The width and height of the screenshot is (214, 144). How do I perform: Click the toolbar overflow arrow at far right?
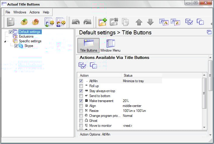[x=211, y=24]
